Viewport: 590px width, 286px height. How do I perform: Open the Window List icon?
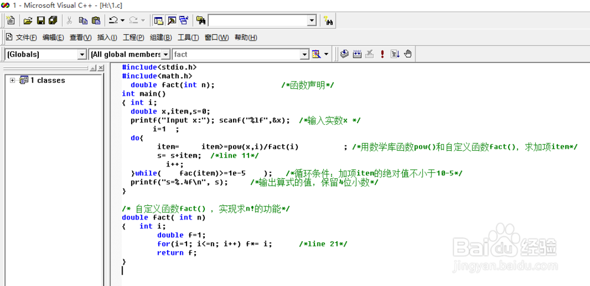click(184, 21)
